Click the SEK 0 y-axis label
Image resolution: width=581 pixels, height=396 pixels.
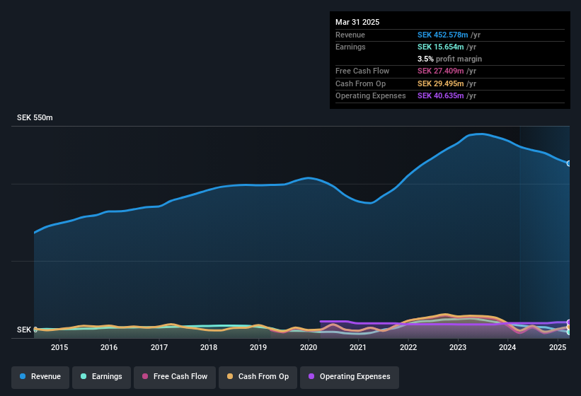coord(27,330)
